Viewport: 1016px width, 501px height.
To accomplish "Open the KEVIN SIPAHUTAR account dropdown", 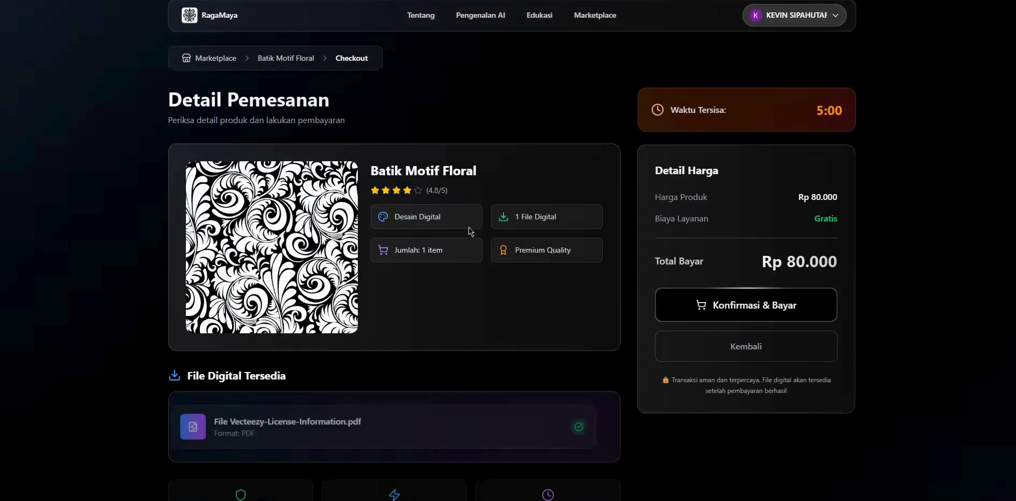I will pyautogui.click(x=794, y=15).
